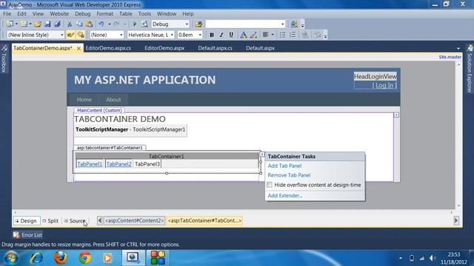This screenshot has height=266, width=474.
Task: Open the Table menu
Action: (125, 14)
